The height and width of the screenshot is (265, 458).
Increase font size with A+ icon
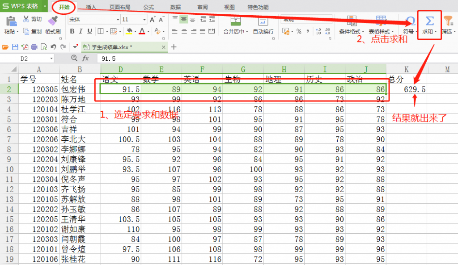(x=153, y=20)
